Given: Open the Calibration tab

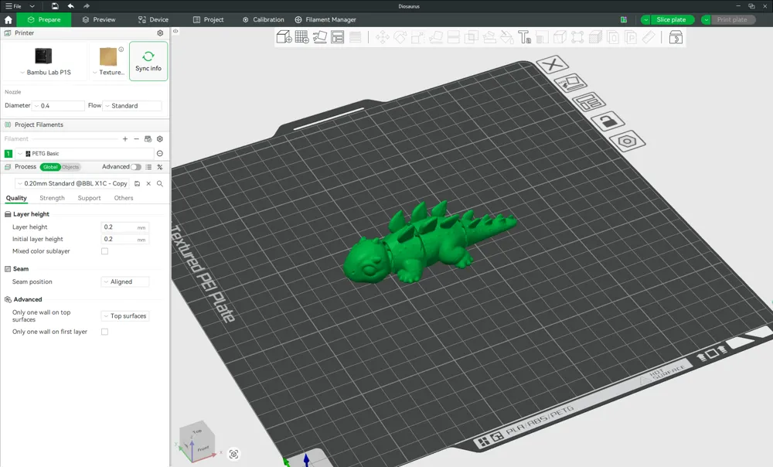Looking at the screenshot, I should [x=264, y=20].
